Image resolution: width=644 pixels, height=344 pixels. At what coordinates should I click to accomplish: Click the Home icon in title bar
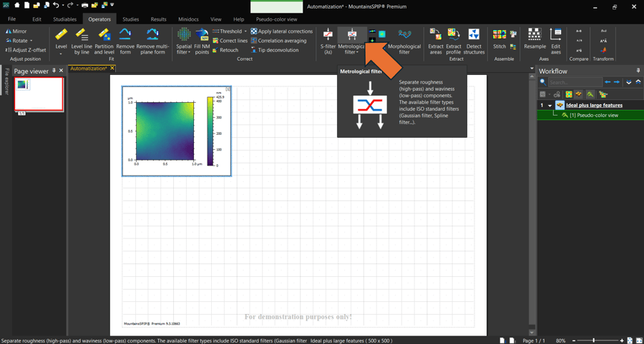coord(17,6)
